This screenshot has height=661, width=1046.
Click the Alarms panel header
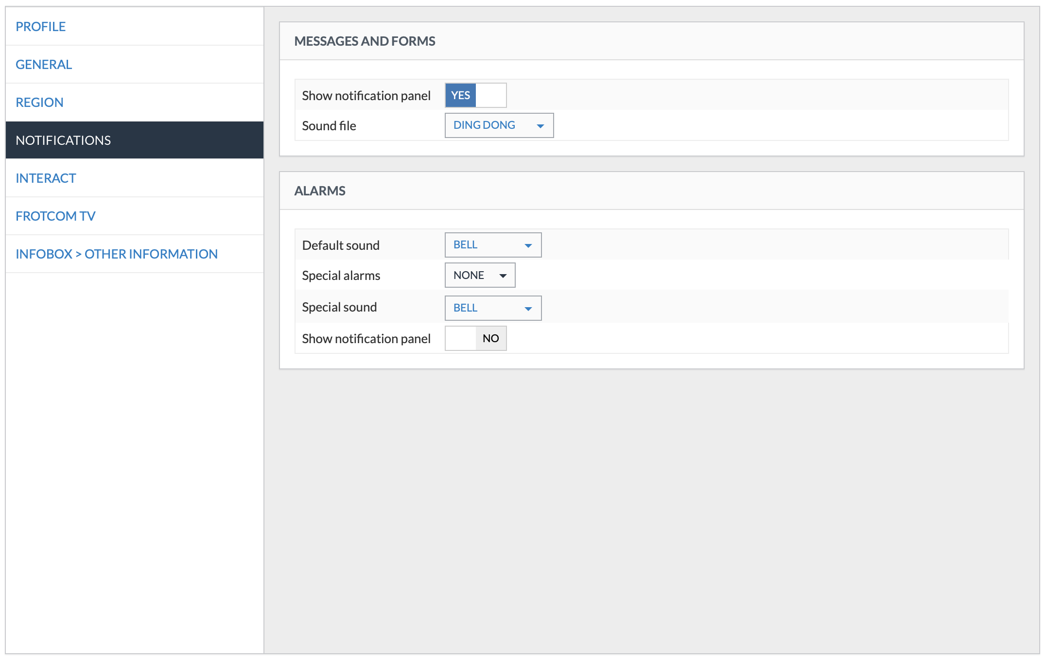coord(320,191)
